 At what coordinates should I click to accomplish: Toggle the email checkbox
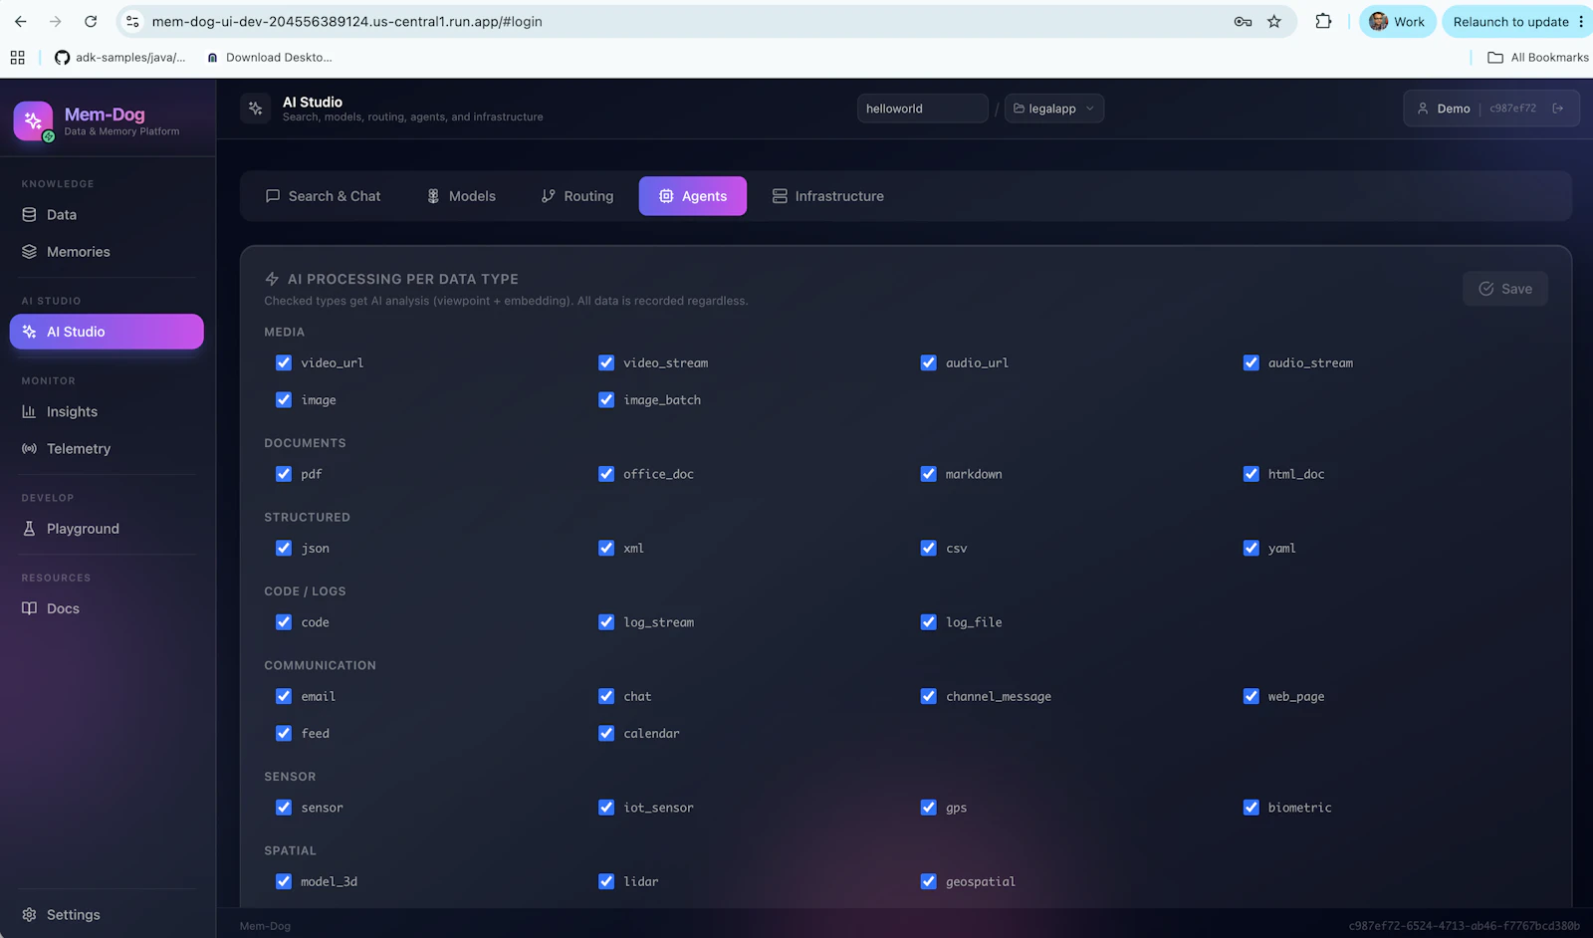coord(284,697)
